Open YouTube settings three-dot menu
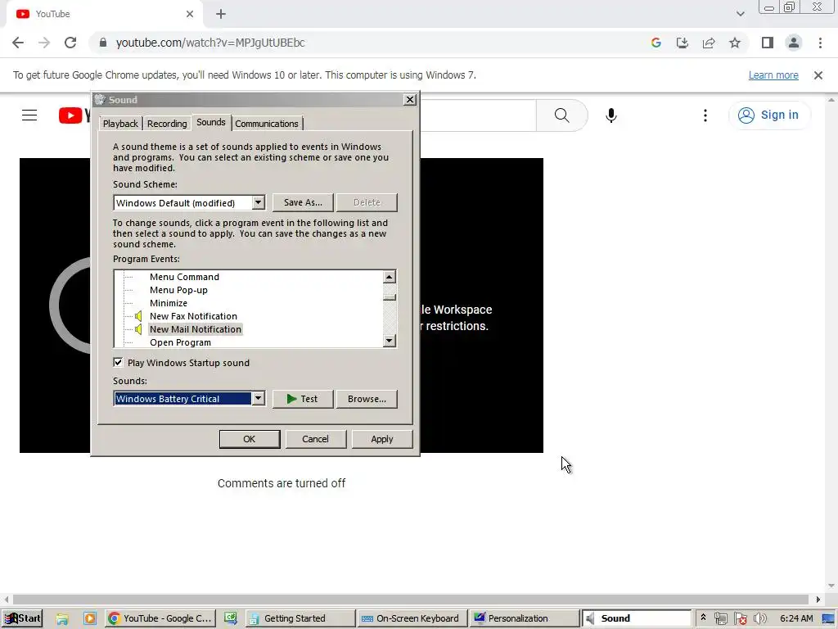 pos(705,115)
